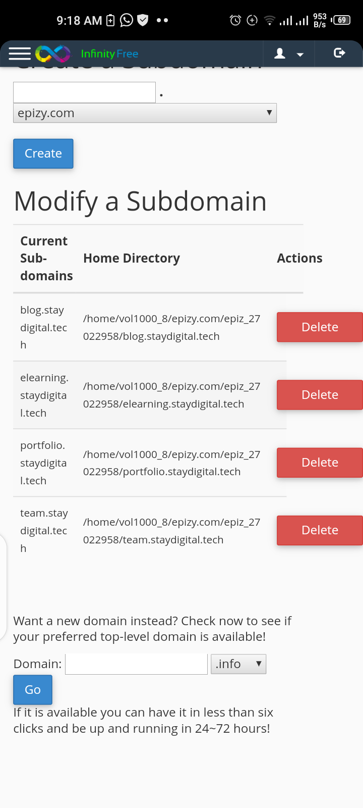Select the Infinity Free header brand link
The height and width of the screenshot is (808, 363).
point(110,54)
